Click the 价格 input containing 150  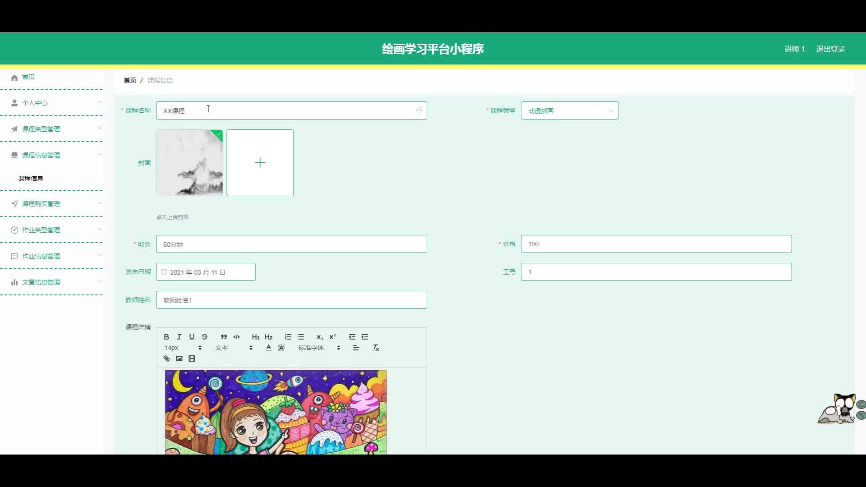point(656,244)
